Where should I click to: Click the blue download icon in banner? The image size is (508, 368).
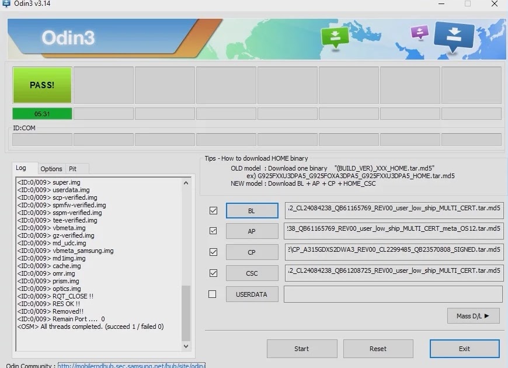coord(453,36)
